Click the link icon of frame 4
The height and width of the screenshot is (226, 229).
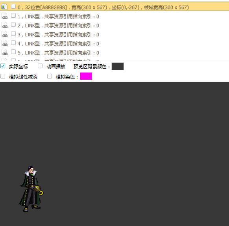coord(5,43)
